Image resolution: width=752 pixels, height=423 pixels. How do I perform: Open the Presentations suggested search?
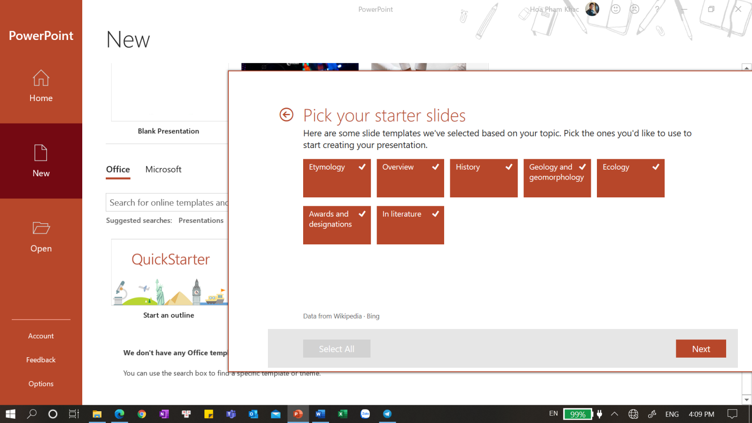(201, 220)
